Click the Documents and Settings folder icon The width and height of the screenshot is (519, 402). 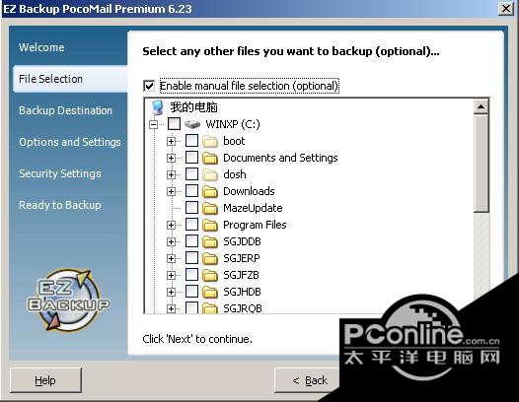210,158
